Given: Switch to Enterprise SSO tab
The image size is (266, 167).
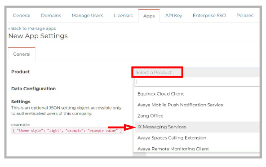Looking at the screenshot, I should click(x=209, y=15).
